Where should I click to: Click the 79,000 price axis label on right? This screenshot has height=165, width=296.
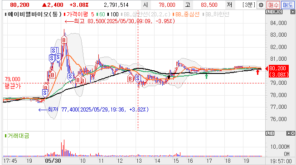pos(278,83)
